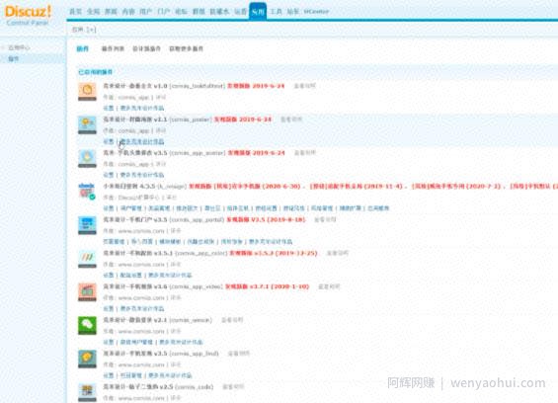Viewport: 558px width, 403px height.
Task: Open the 用户 top menu item
Action: click(146, 12)
